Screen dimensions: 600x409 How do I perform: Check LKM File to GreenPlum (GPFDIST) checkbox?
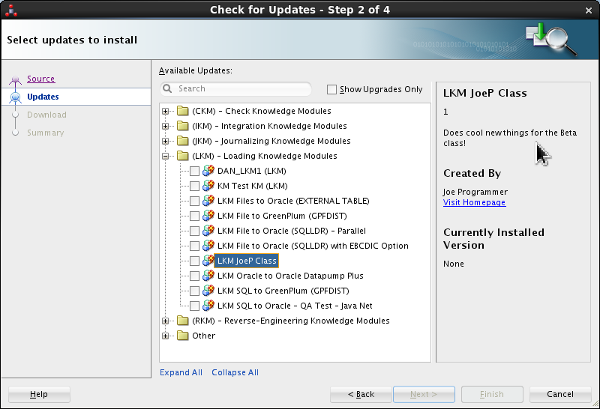click(194, 216)
